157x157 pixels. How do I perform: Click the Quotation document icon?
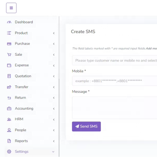coord(9,76)
